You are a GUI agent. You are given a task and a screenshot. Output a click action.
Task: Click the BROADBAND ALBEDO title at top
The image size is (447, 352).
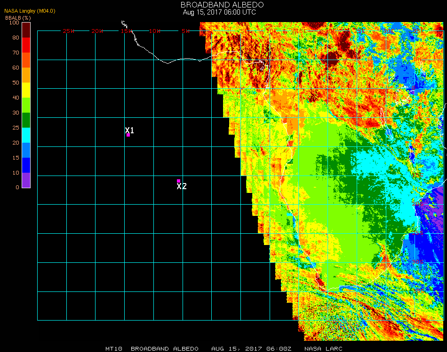pyautogui.click(x=219, y=5)
